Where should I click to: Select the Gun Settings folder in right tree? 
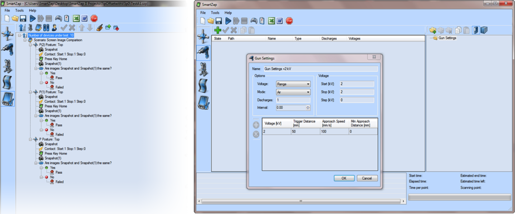tap(447, 38)
